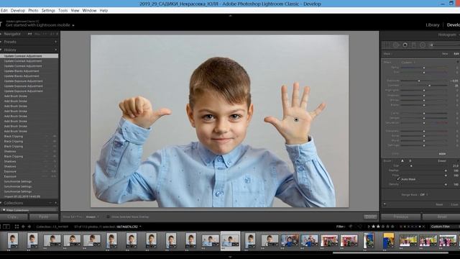Click the Previous button

click(400, 217)
